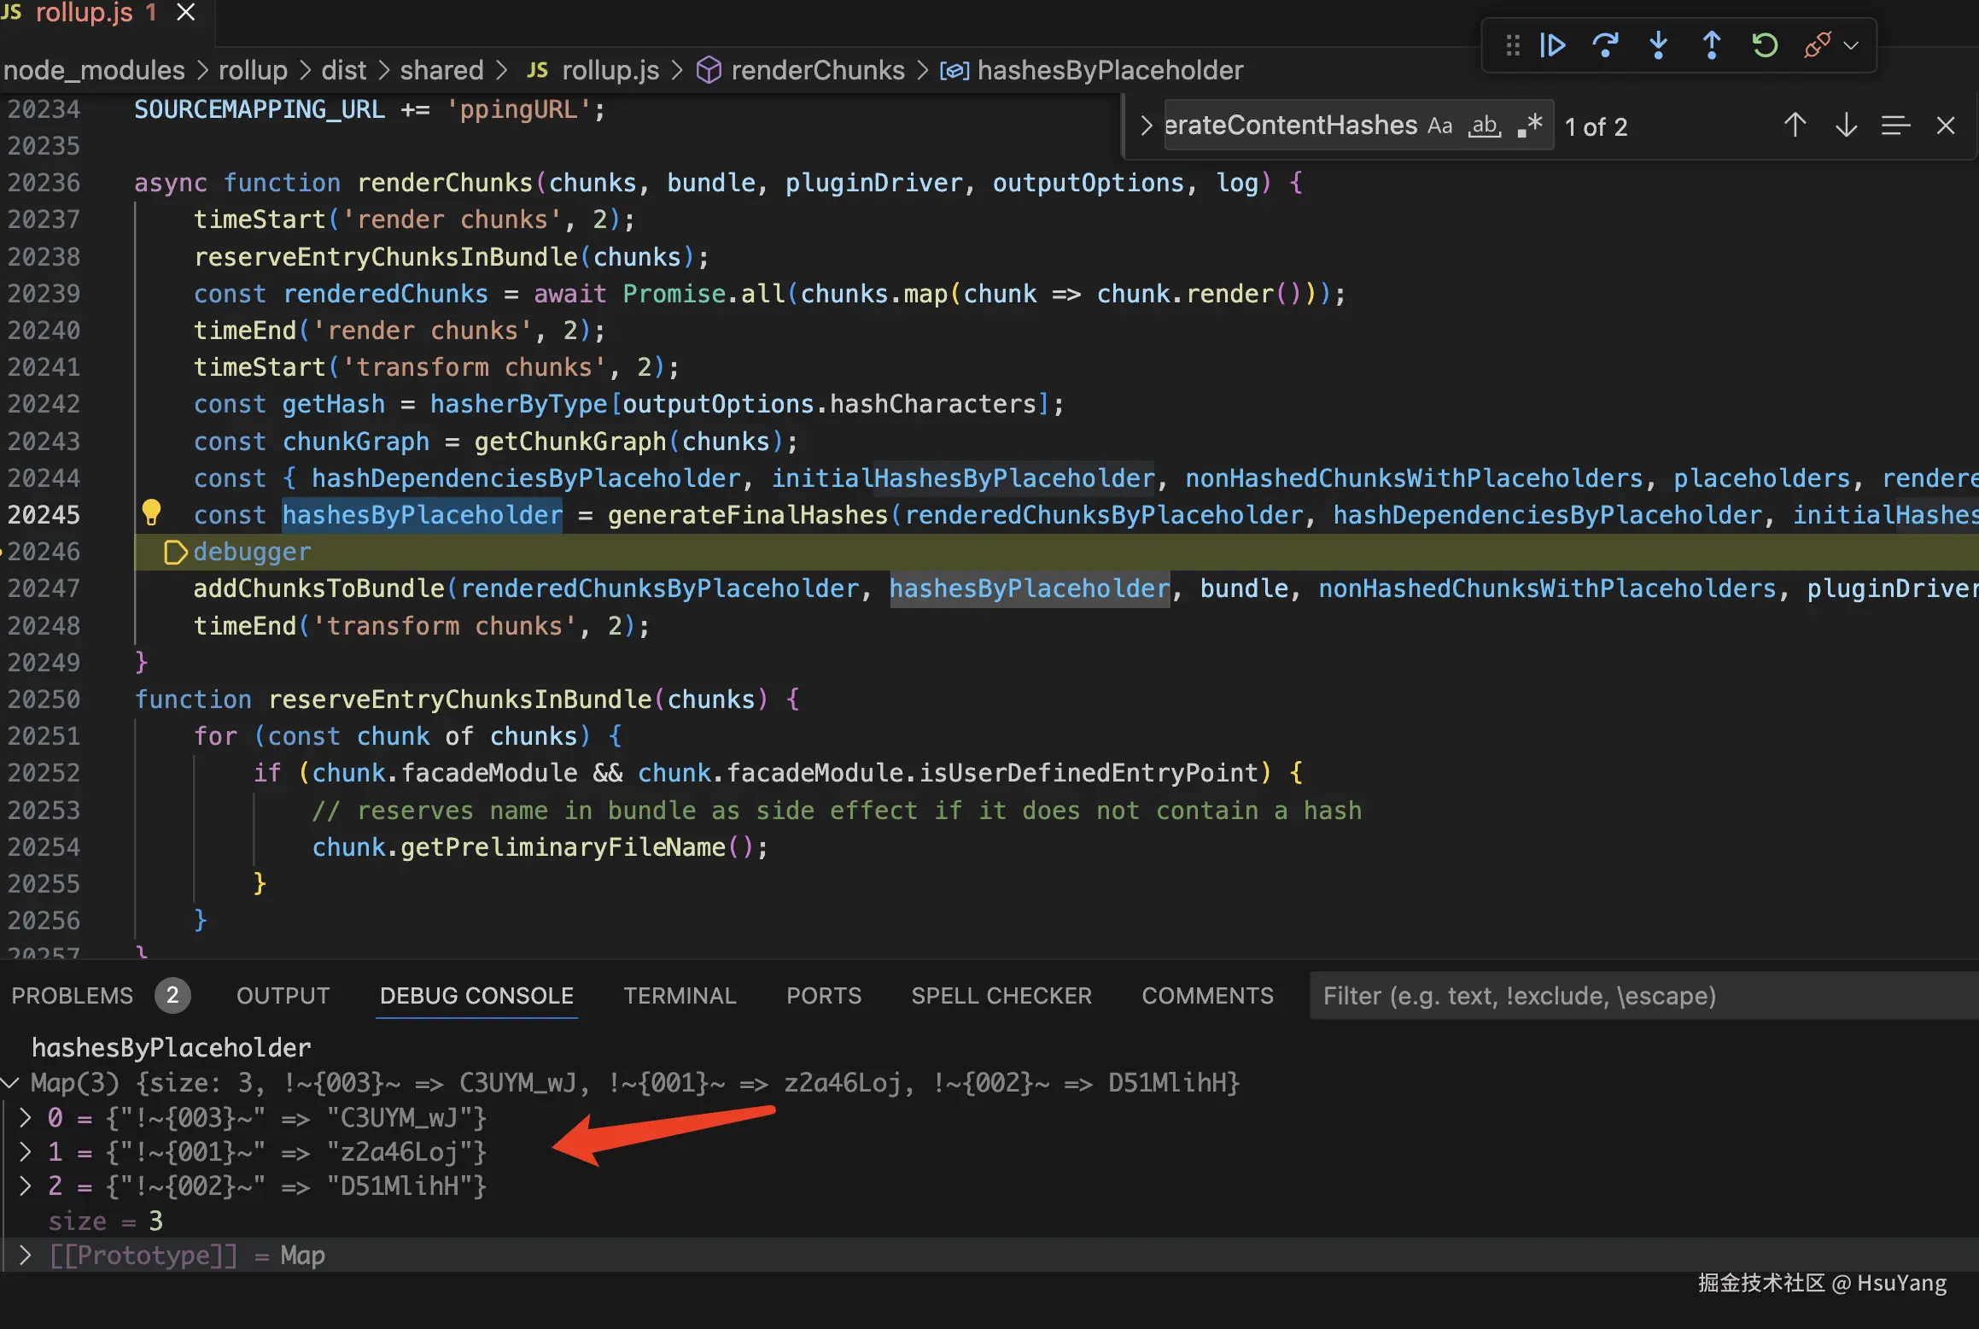Click the debug Step Out arrow
This screenshot has width=1979, height=1329.
tap(1711, 45)
